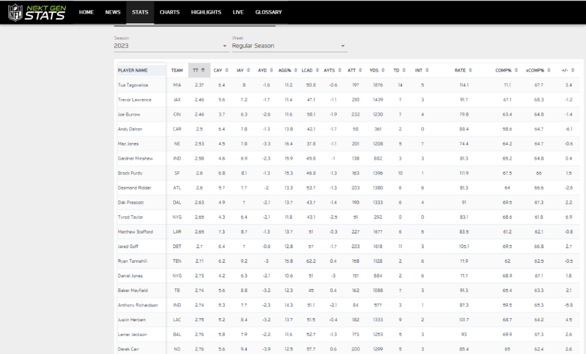The width and height of the screenshot is (586, 354).
Task: Click the PLAYER NAME column header
Action: coord(133,70)
